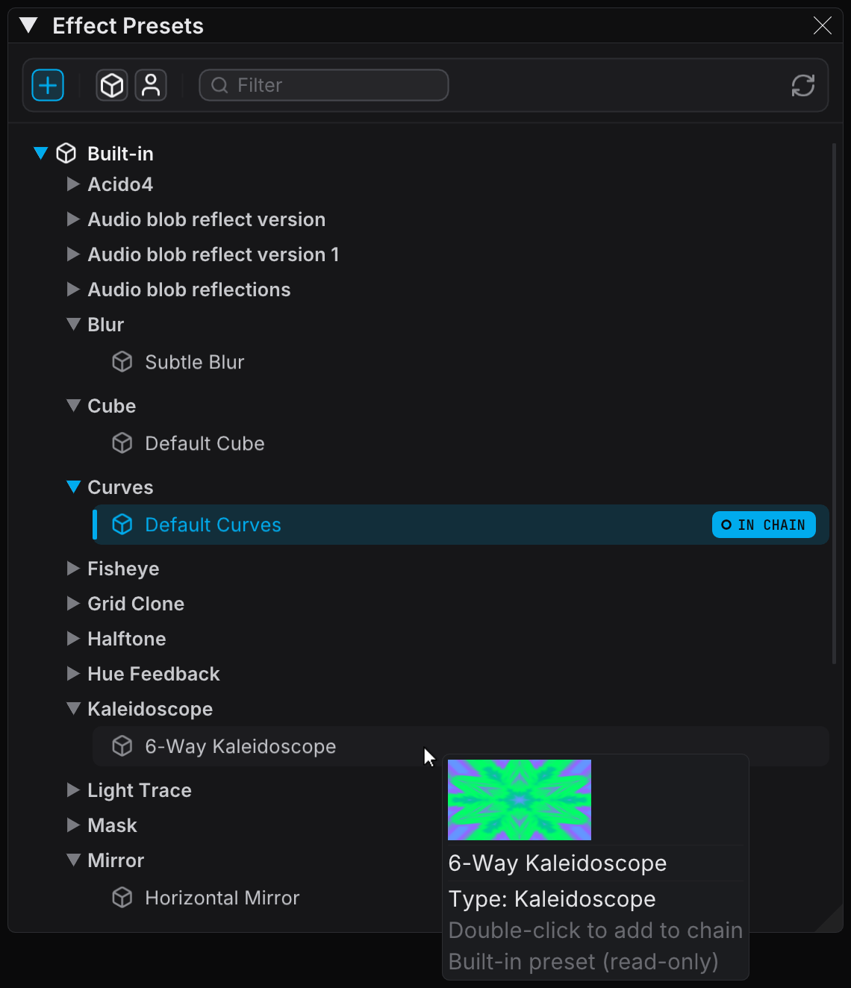Click the magnifier icon in Filter field
Screen dimensions: 851x988
pos(219,85)
